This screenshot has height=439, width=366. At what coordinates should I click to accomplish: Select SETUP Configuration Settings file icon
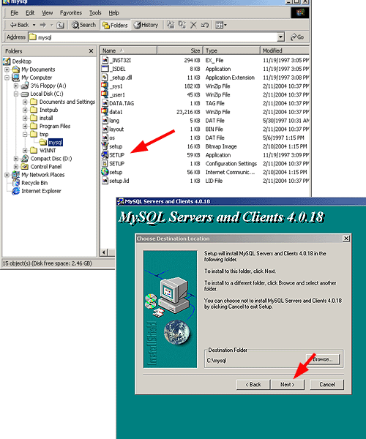point(105,164)
